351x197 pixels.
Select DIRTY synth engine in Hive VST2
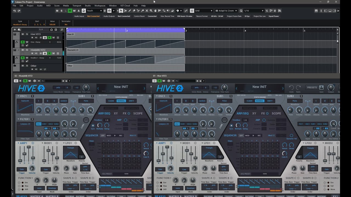131,101
